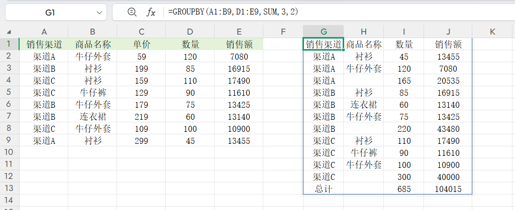Select column E header
This screenshot has width=515, height=210.
[x=239, y=32]
